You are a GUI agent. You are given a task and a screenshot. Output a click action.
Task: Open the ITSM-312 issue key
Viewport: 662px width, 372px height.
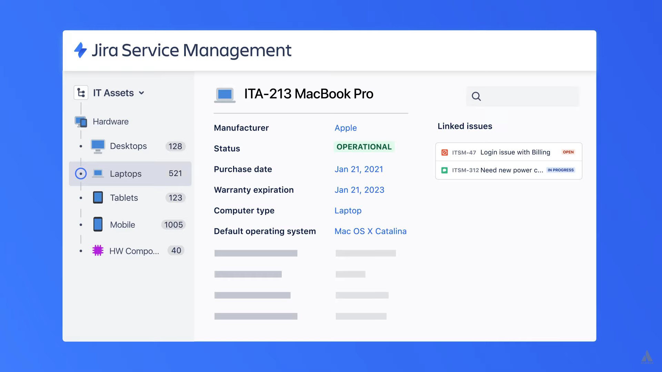point(465,170)
